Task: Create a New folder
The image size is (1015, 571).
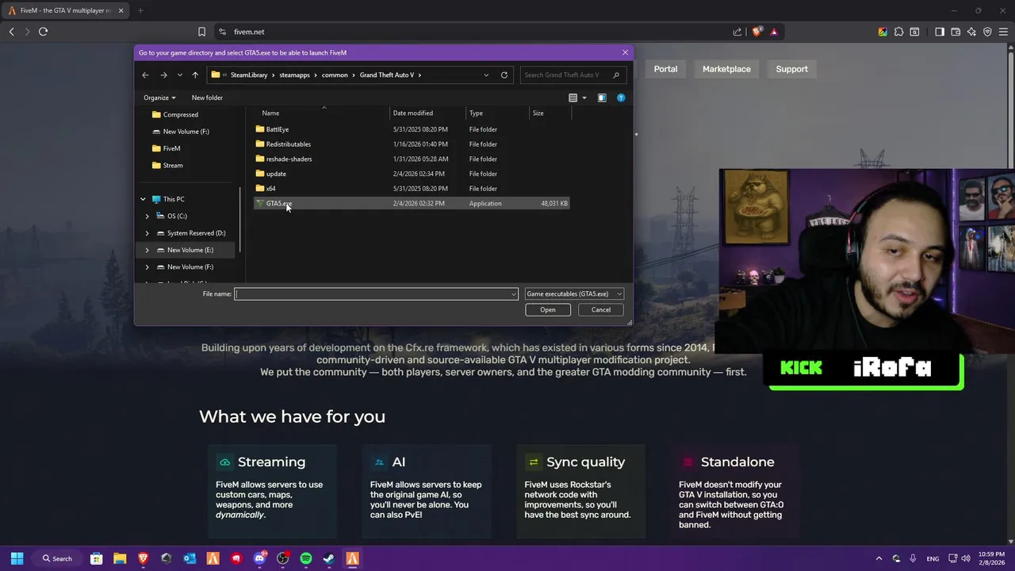Action: [x=207, y=98]
